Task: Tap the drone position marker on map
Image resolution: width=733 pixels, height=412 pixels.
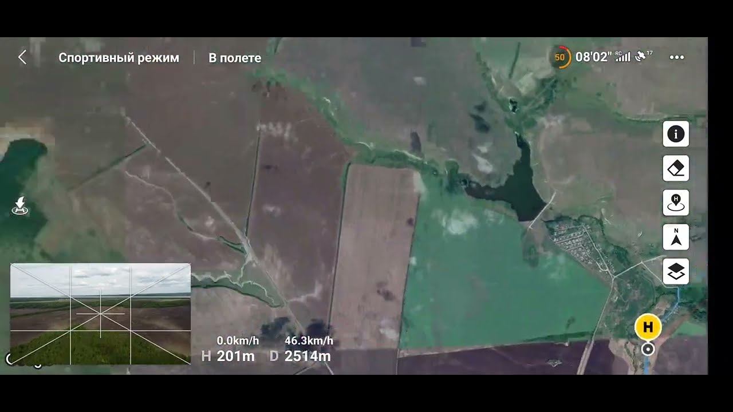Action: pyautogui.click(x=648, y=348)
